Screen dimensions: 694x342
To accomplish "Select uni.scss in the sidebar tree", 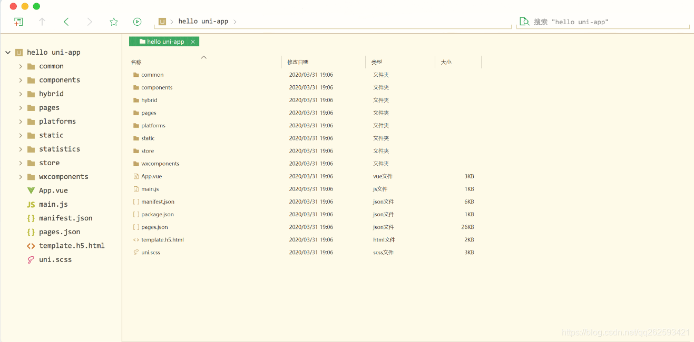I will (x=55, y=259).
